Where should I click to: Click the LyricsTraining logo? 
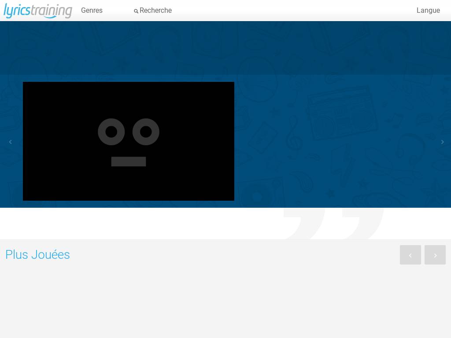tap(38, 11)
